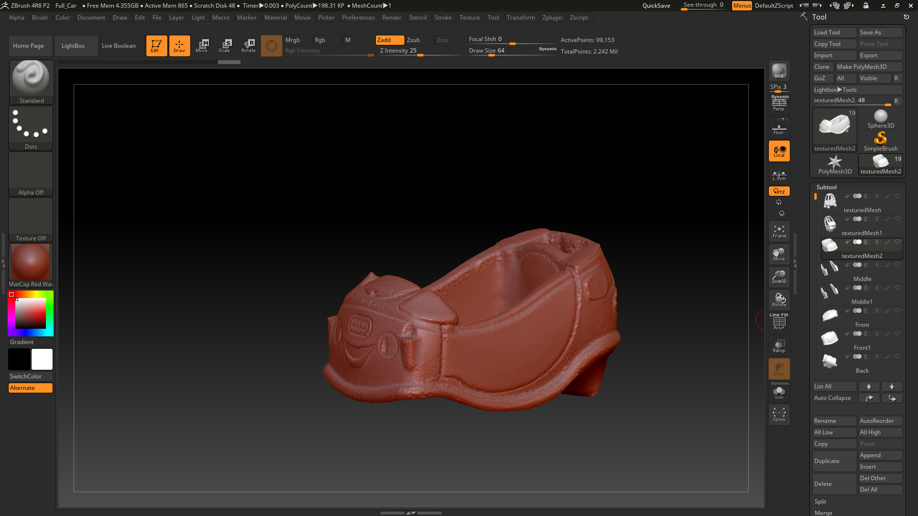
Task: Select the PolyMesh3D star tool
Action: 835,165
